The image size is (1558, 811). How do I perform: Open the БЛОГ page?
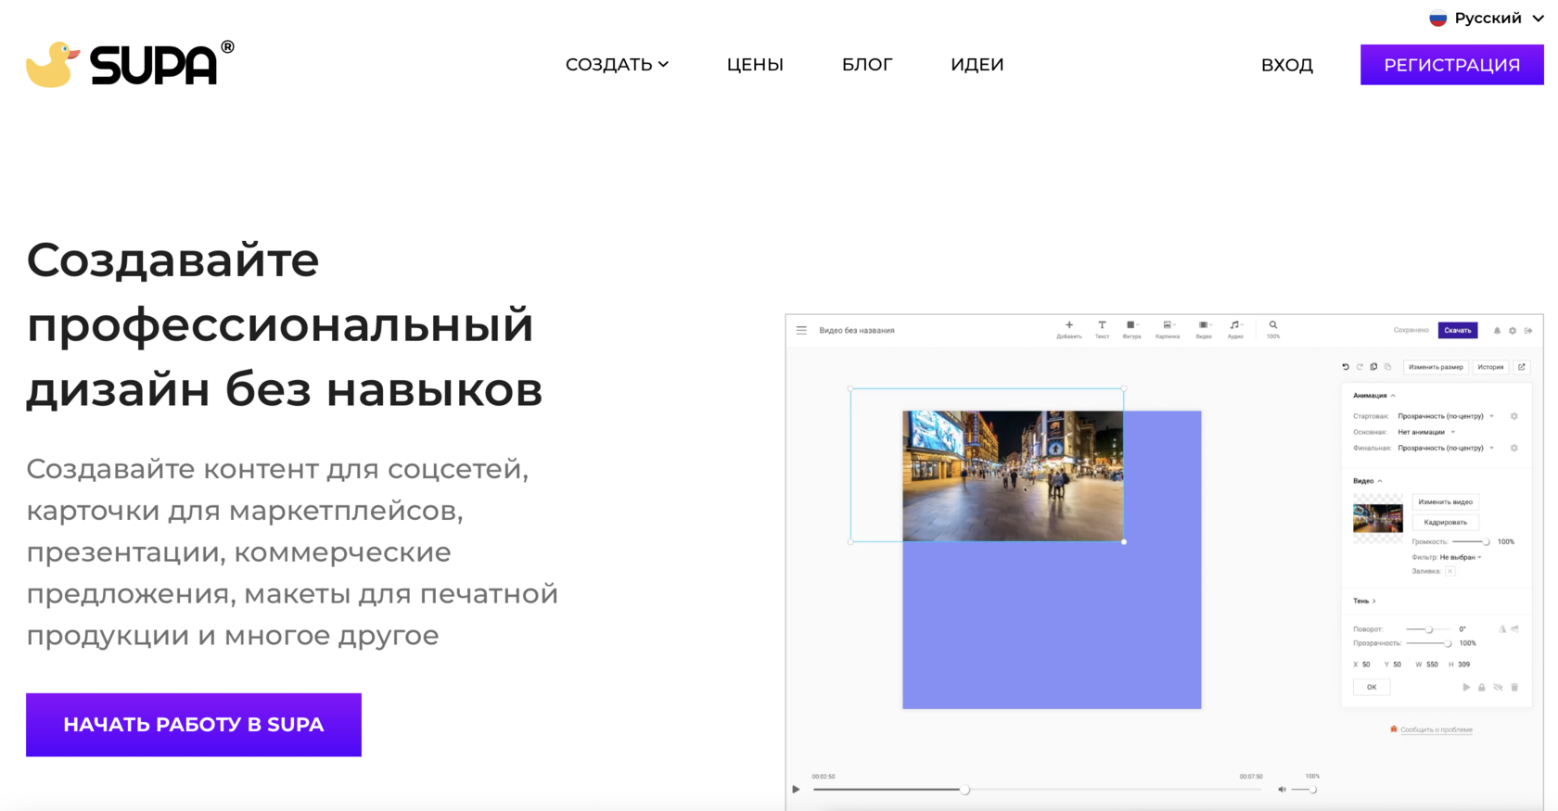pos(867,65)
